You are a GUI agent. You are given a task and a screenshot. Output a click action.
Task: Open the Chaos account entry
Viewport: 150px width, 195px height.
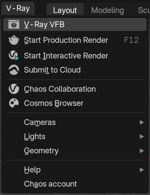coord(75,184)
